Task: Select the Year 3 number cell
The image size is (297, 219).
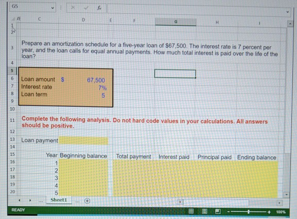Action: 56,178
